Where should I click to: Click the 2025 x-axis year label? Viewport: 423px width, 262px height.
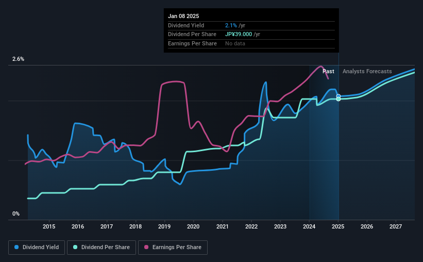pyautogui.click(x=338, y=226)
